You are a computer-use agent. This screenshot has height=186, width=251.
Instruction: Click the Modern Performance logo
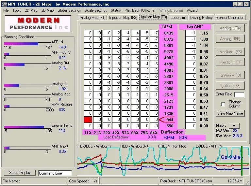click(x=38, y=24)
